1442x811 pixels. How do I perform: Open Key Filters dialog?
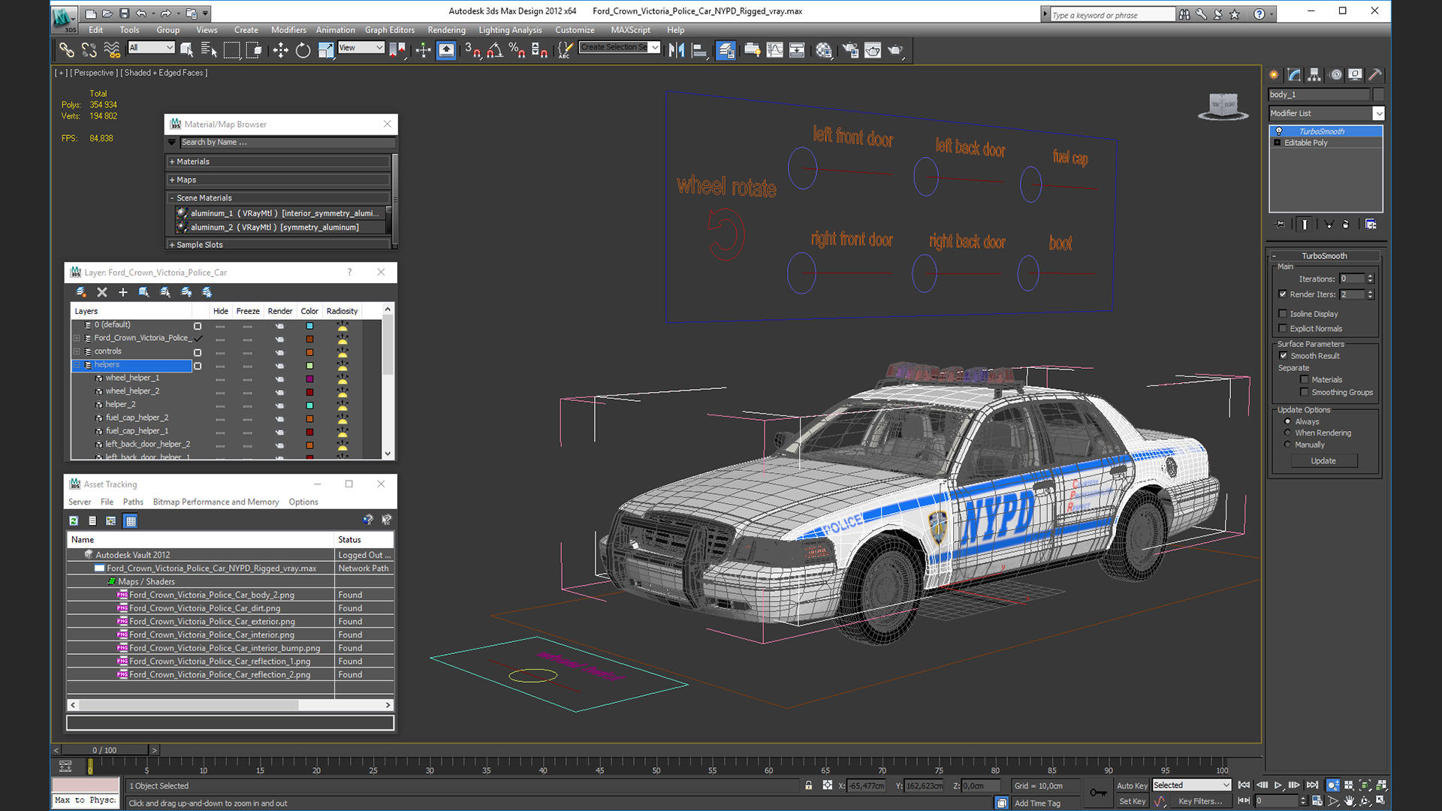click(x=1200, y=801)
